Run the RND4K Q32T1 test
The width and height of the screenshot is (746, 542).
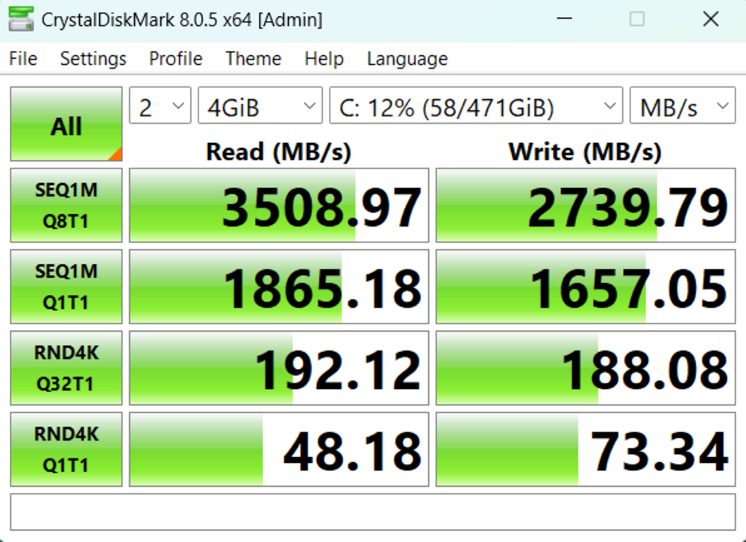(x=66, y=368)
